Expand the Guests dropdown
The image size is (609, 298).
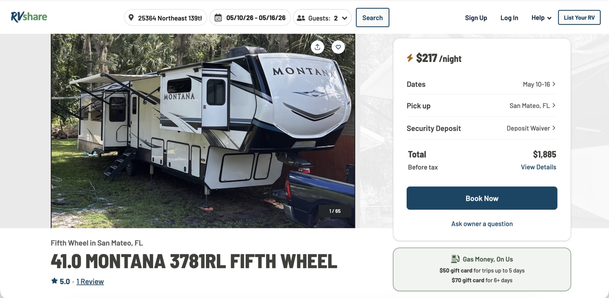pyautogui.click(x=344, y=18)
